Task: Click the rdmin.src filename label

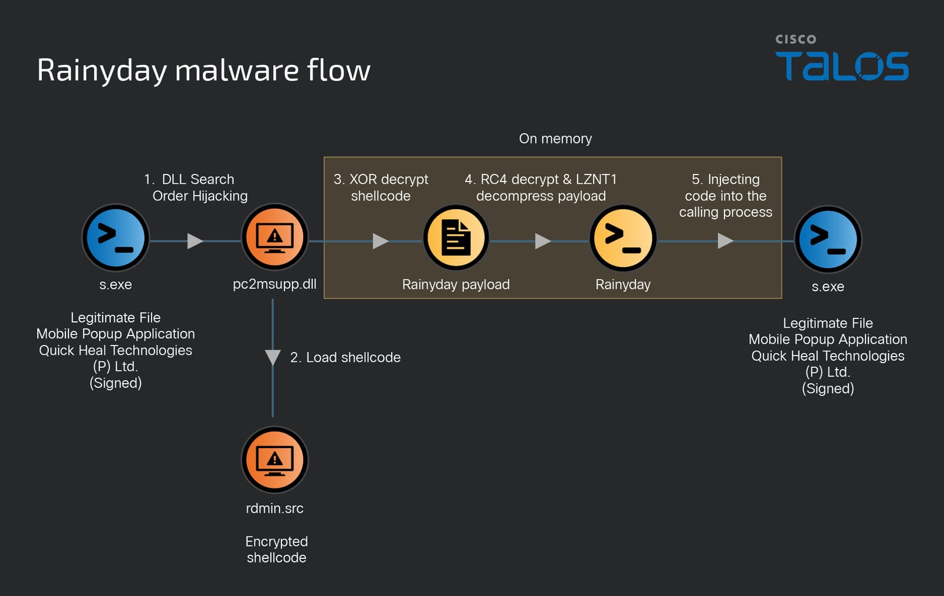Action: 274,508
